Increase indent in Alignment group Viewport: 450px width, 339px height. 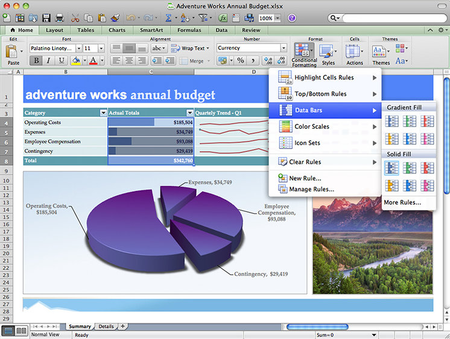coord(170,60)
